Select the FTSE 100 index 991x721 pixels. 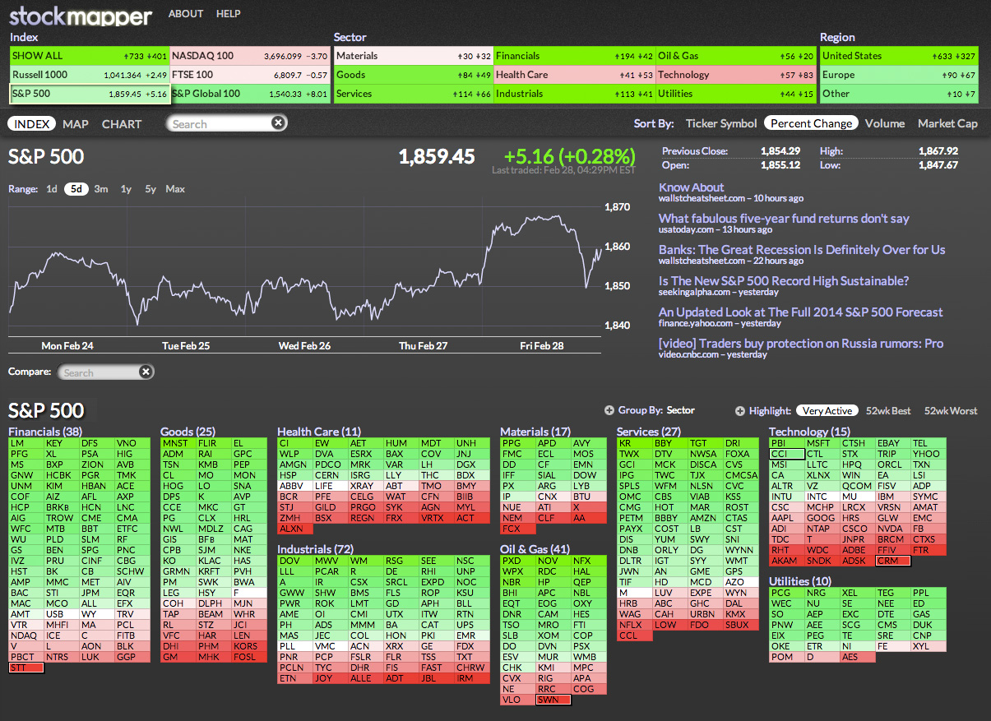pos(250,75)
